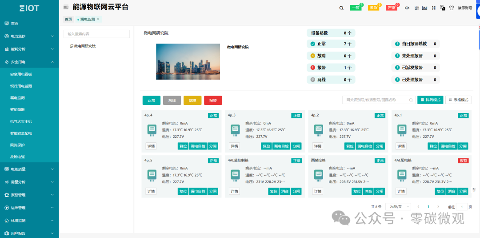Open the settings sliders icon at right edge
This screenshot has width=480, height=238.
coord(474,190)
